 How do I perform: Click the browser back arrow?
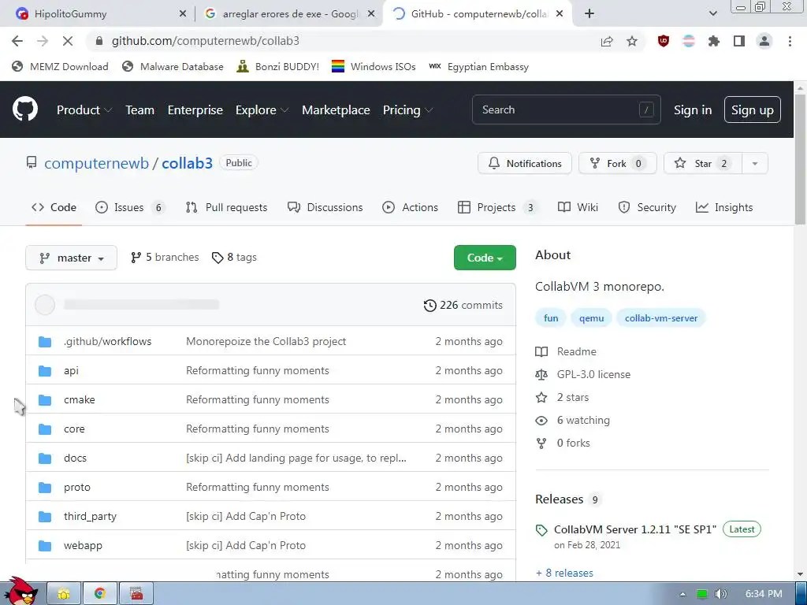pyautogui.click(x=17, y=41)
